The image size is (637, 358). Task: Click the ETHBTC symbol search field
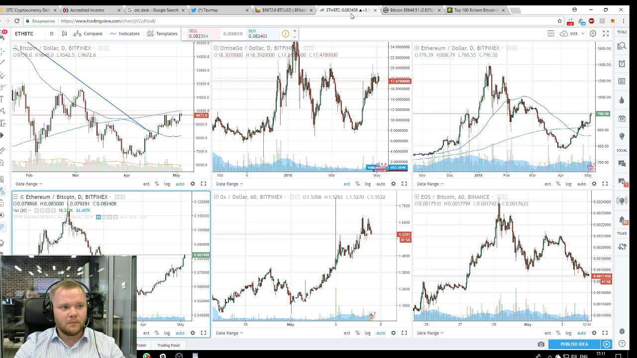[27, 33]
